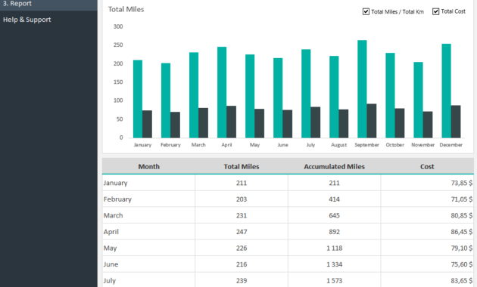477x287 pixels.
Task: Click Total Miles cell 226
Action: click(242, 248)
